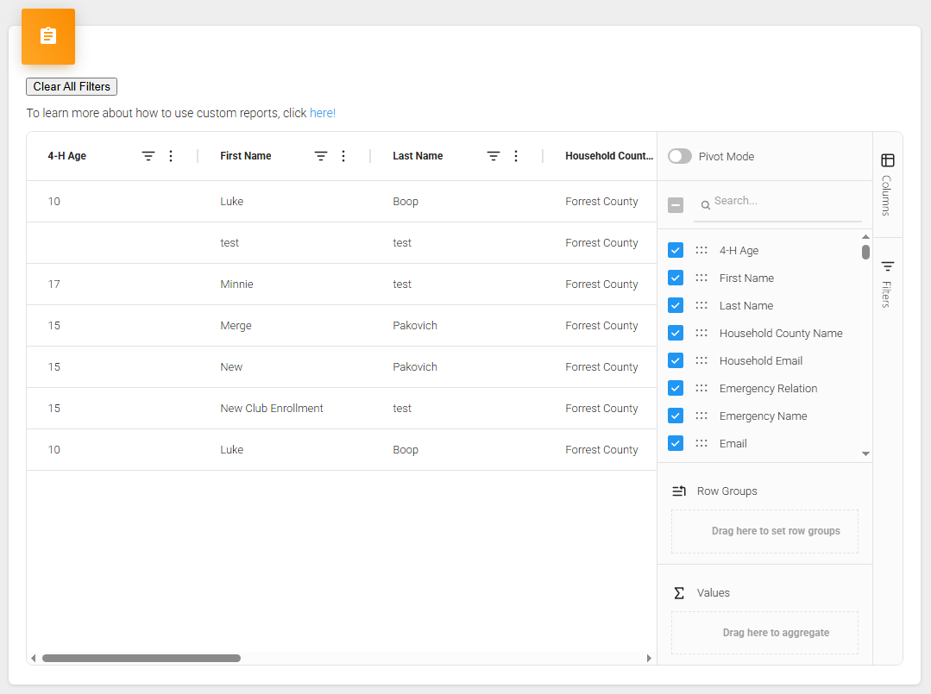Open the First Name column filter icon
Viewport: 931px width, 694px height.
click(321, 156)
